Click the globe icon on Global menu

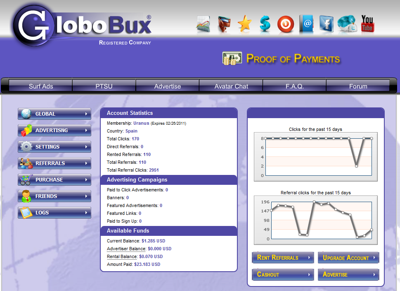tap(26, 114)
